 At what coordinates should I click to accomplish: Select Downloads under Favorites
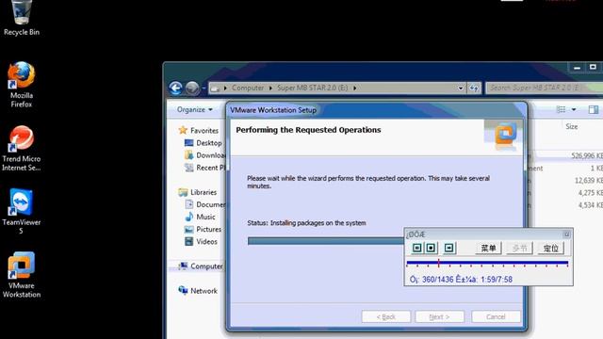[211, 155]
